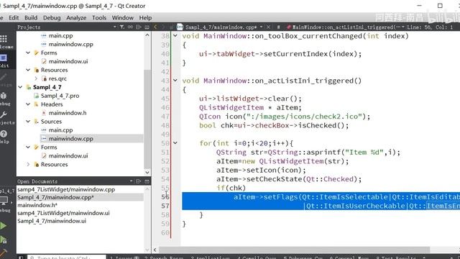This screenshot has width=460, height=259.
Task: Click the close-pane icon in Projects header
Action: [147, 27]
